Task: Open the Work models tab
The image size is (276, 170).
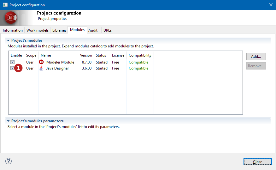Action: (x=38, y=30)
